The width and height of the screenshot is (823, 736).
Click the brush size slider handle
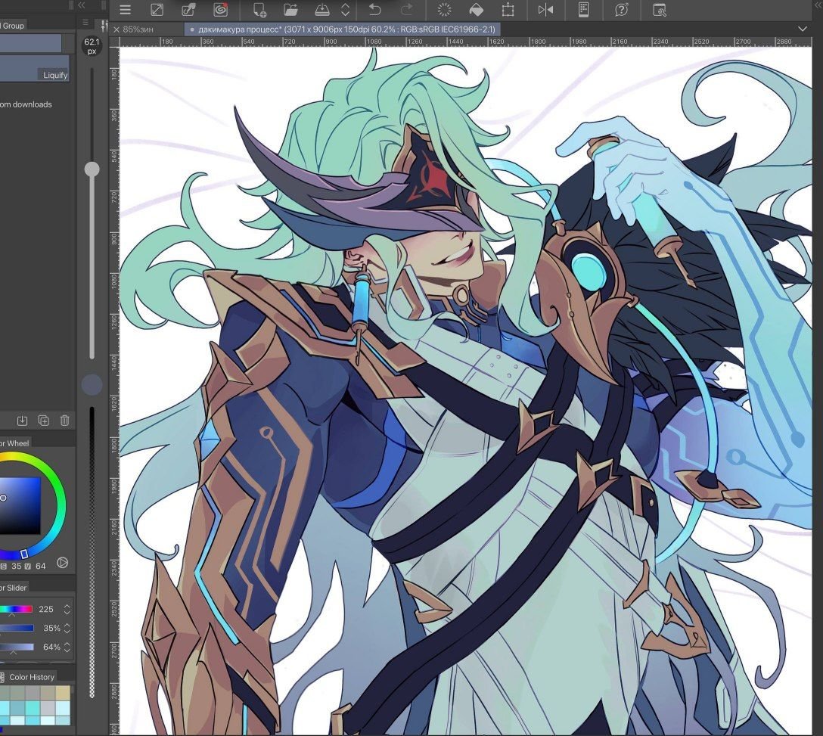pos(92,169)
